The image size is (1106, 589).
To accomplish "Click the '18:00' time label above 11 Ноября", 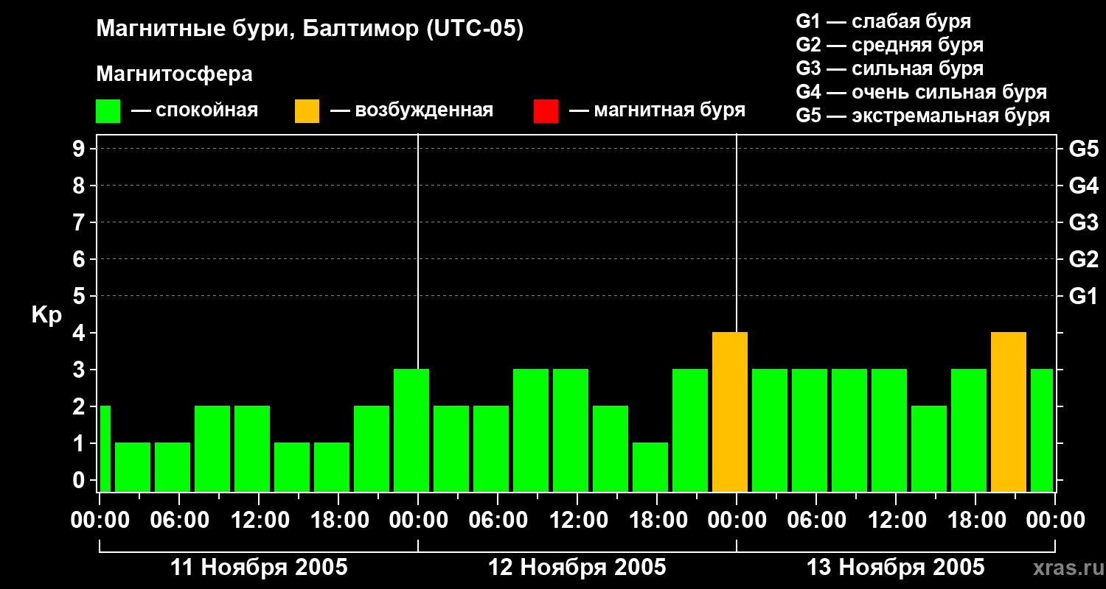I will 338,521.
